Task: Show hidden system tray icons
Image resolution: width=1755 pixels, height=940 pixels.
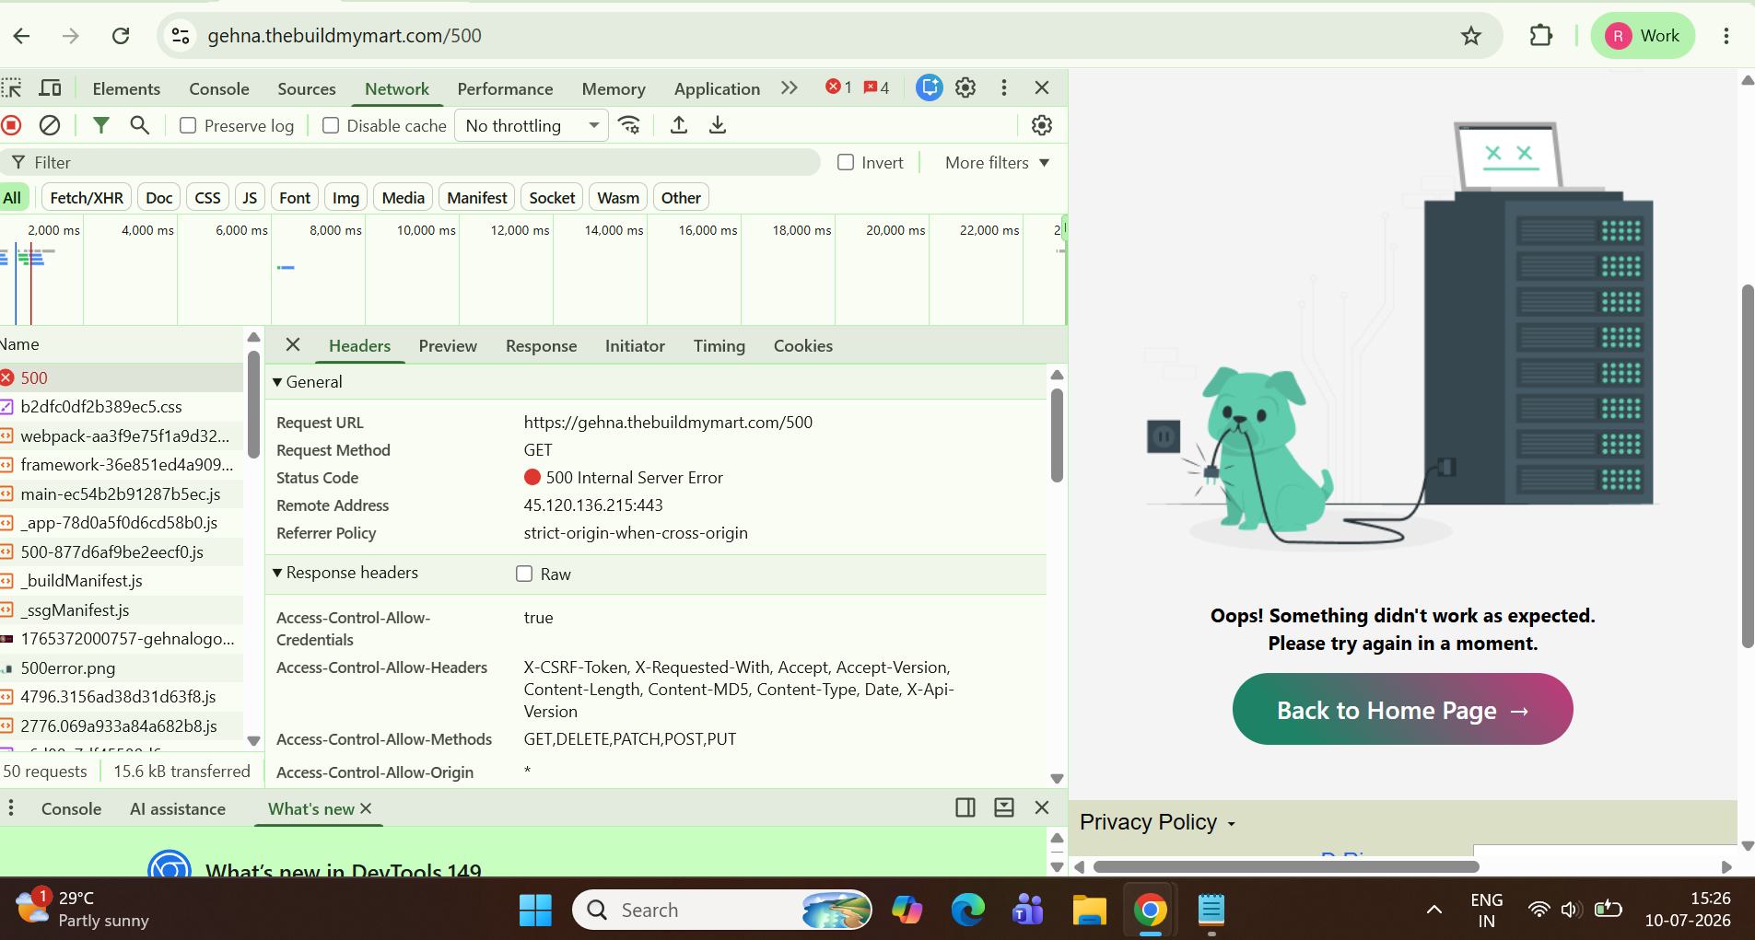Action: [1434, 910]
